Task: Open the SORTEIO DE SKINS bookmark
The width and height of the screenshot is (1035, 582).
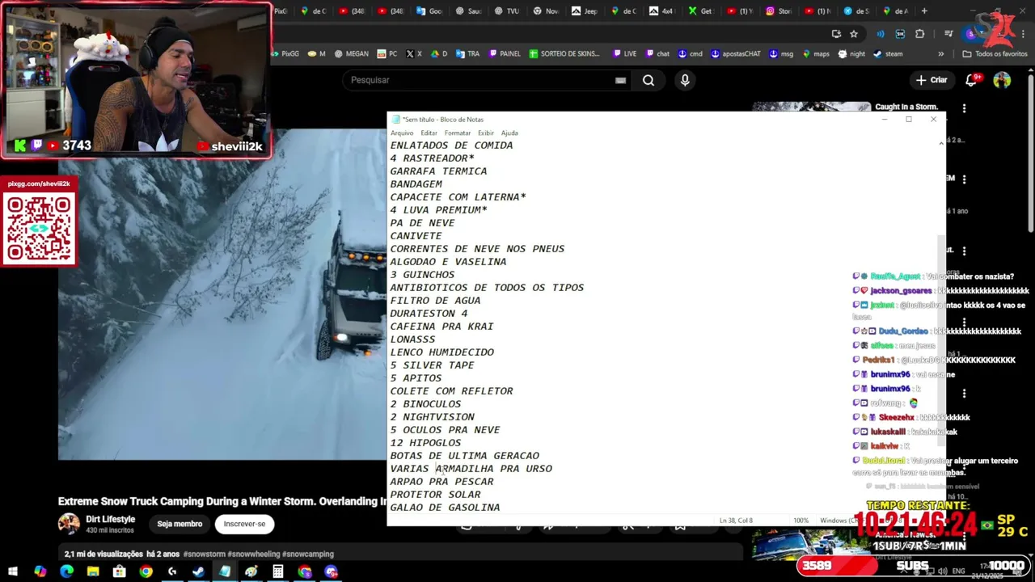Action: [564, 53]
